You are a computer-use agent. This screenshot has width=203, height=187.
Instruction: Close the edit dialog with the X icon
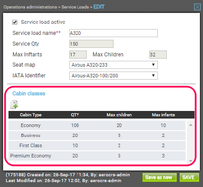[197, 7]
